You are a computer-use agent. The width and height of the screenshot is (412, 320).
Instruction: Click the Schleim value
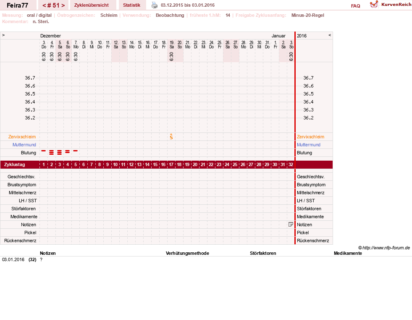click(x=109, y=15)
